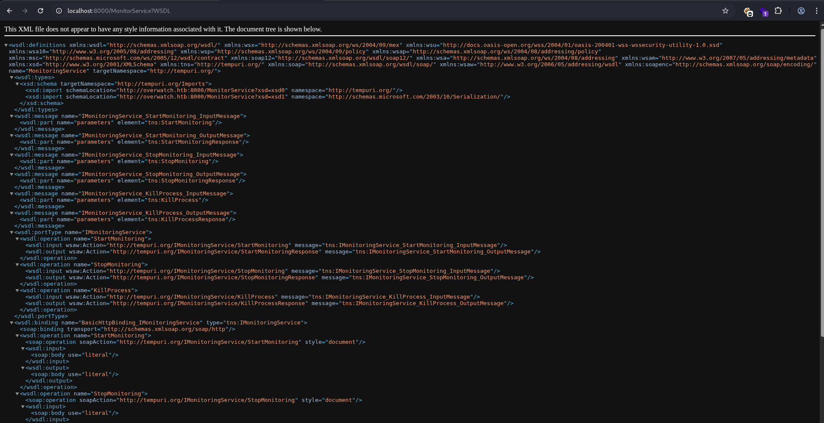This screenshot has height=423, width=824.
Task: Open the Chrome profile menu
Action: coord(801,11)
